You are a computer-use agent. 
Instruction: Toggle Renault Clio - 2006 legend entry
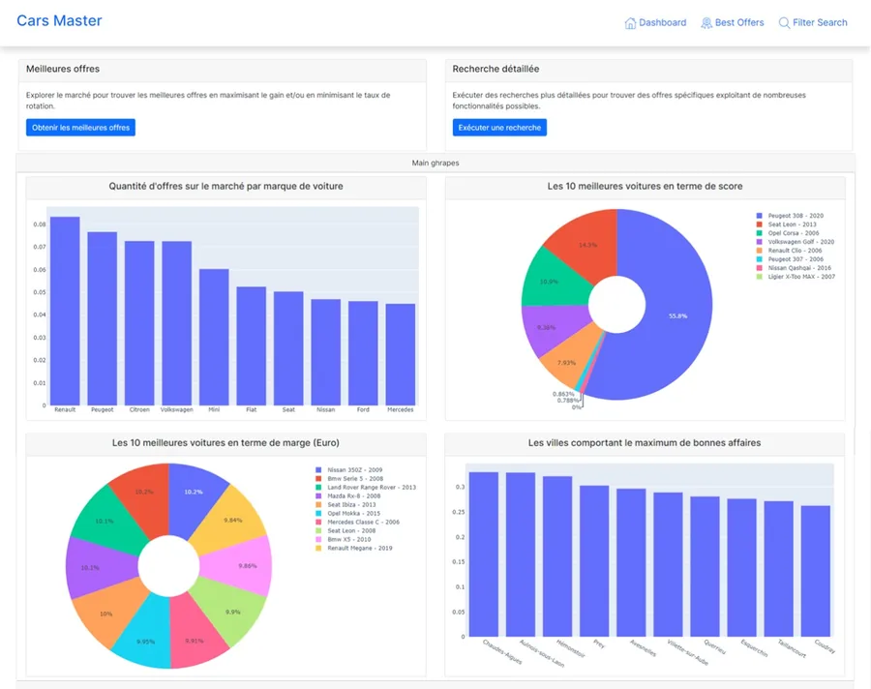tap(790, 251)
